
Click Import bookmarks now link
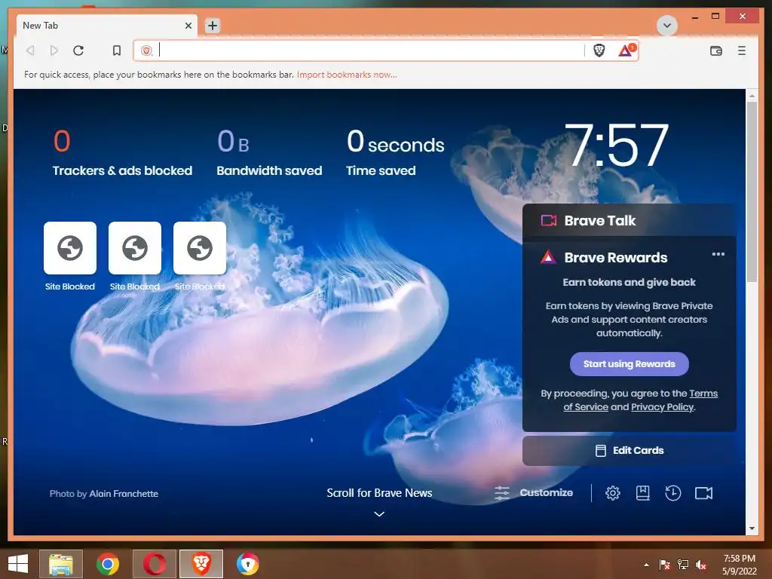coord(347,75)
